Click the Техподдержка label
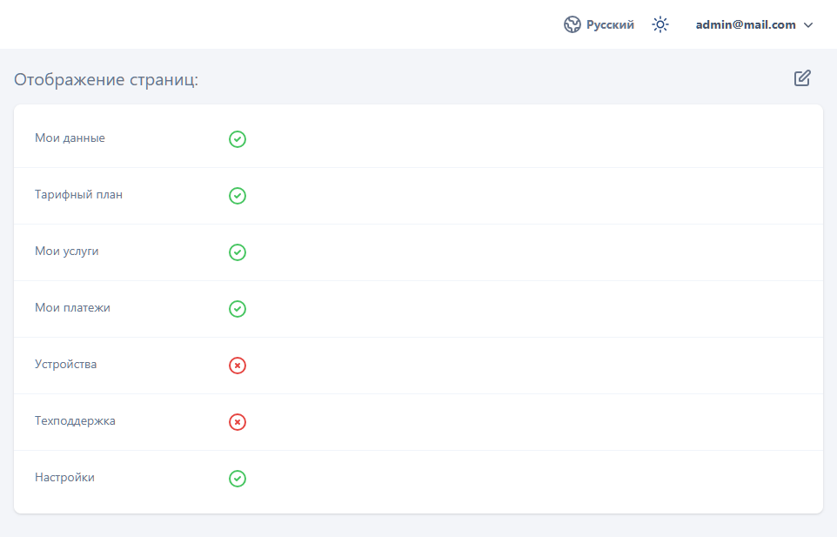Screen dimensions: 837x537 click(x=75, y=421)
